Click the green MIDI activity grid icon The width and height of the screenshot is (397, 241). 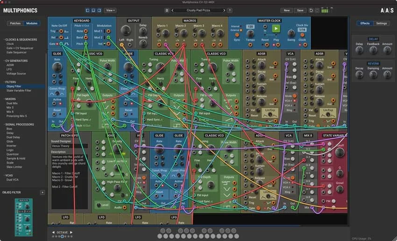click(x=325, y=10)
